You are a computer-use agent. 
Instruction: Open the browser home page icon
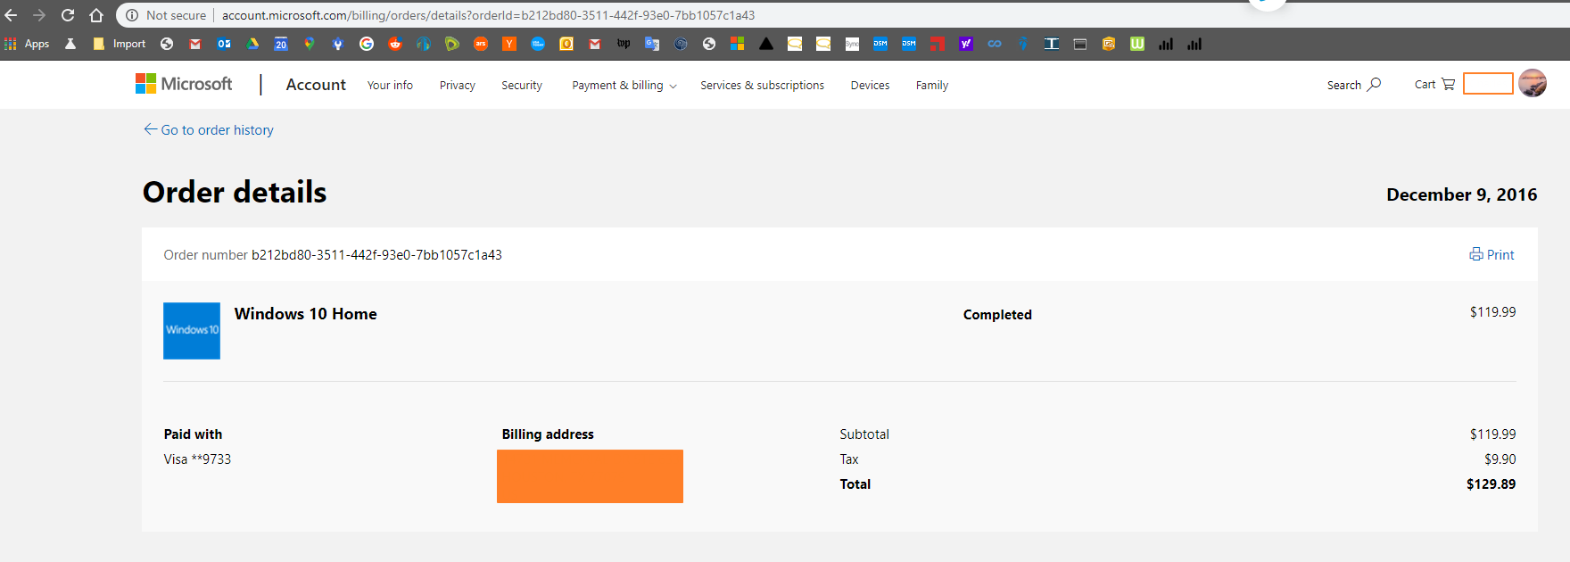[x=96, y=15]
